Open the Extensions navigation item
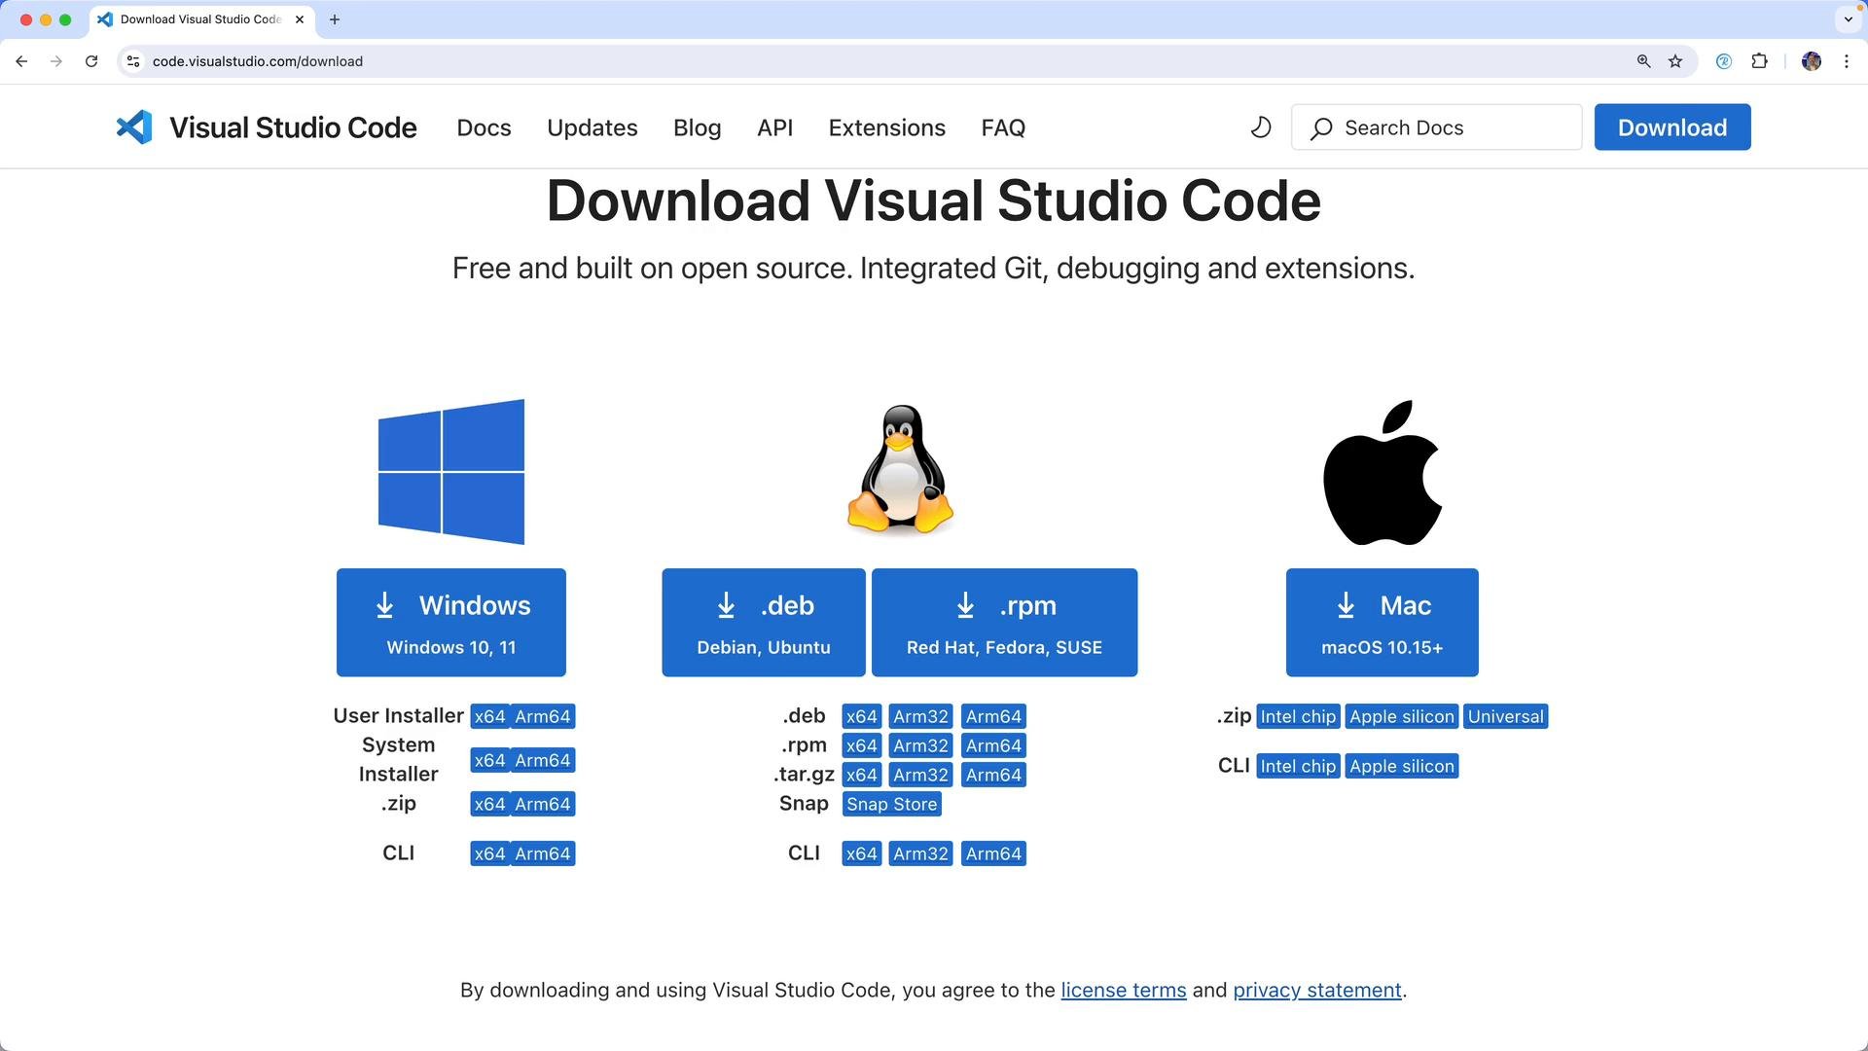 point(887,127)
